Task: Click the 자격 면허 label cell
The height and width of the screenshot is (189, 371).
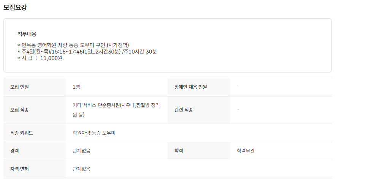Action: [20, 169]
